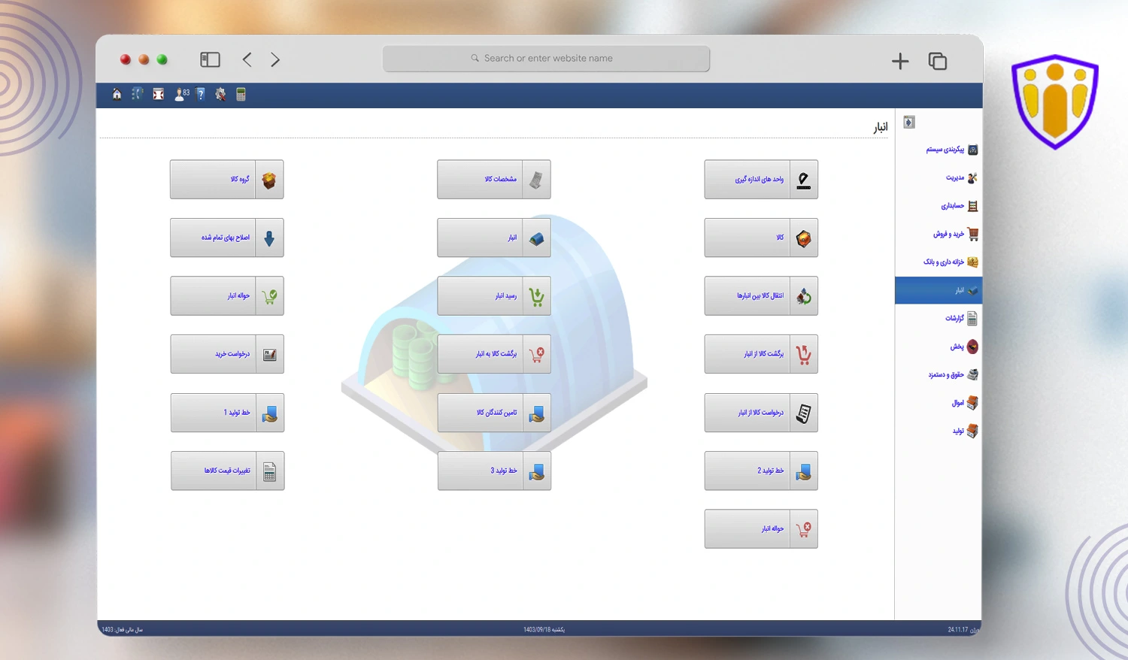Screen dimensions: 1128x660
Task: Click the version 24.11.17 status text
Action: point(963,630)
